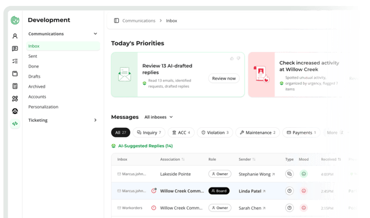The image size is (370, 218).
Task: Filter messages by Violation
Action: coord(215,133)
